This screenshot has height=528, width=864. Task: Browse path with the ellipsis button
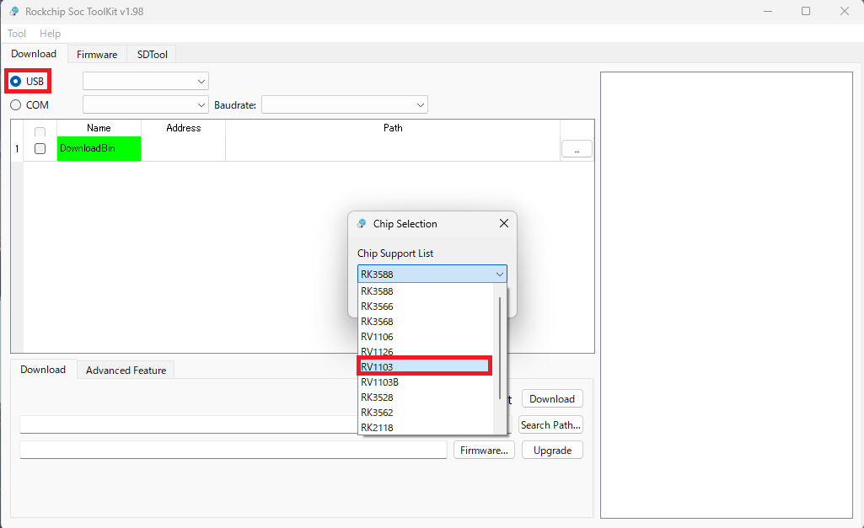(x=577, y=148)
